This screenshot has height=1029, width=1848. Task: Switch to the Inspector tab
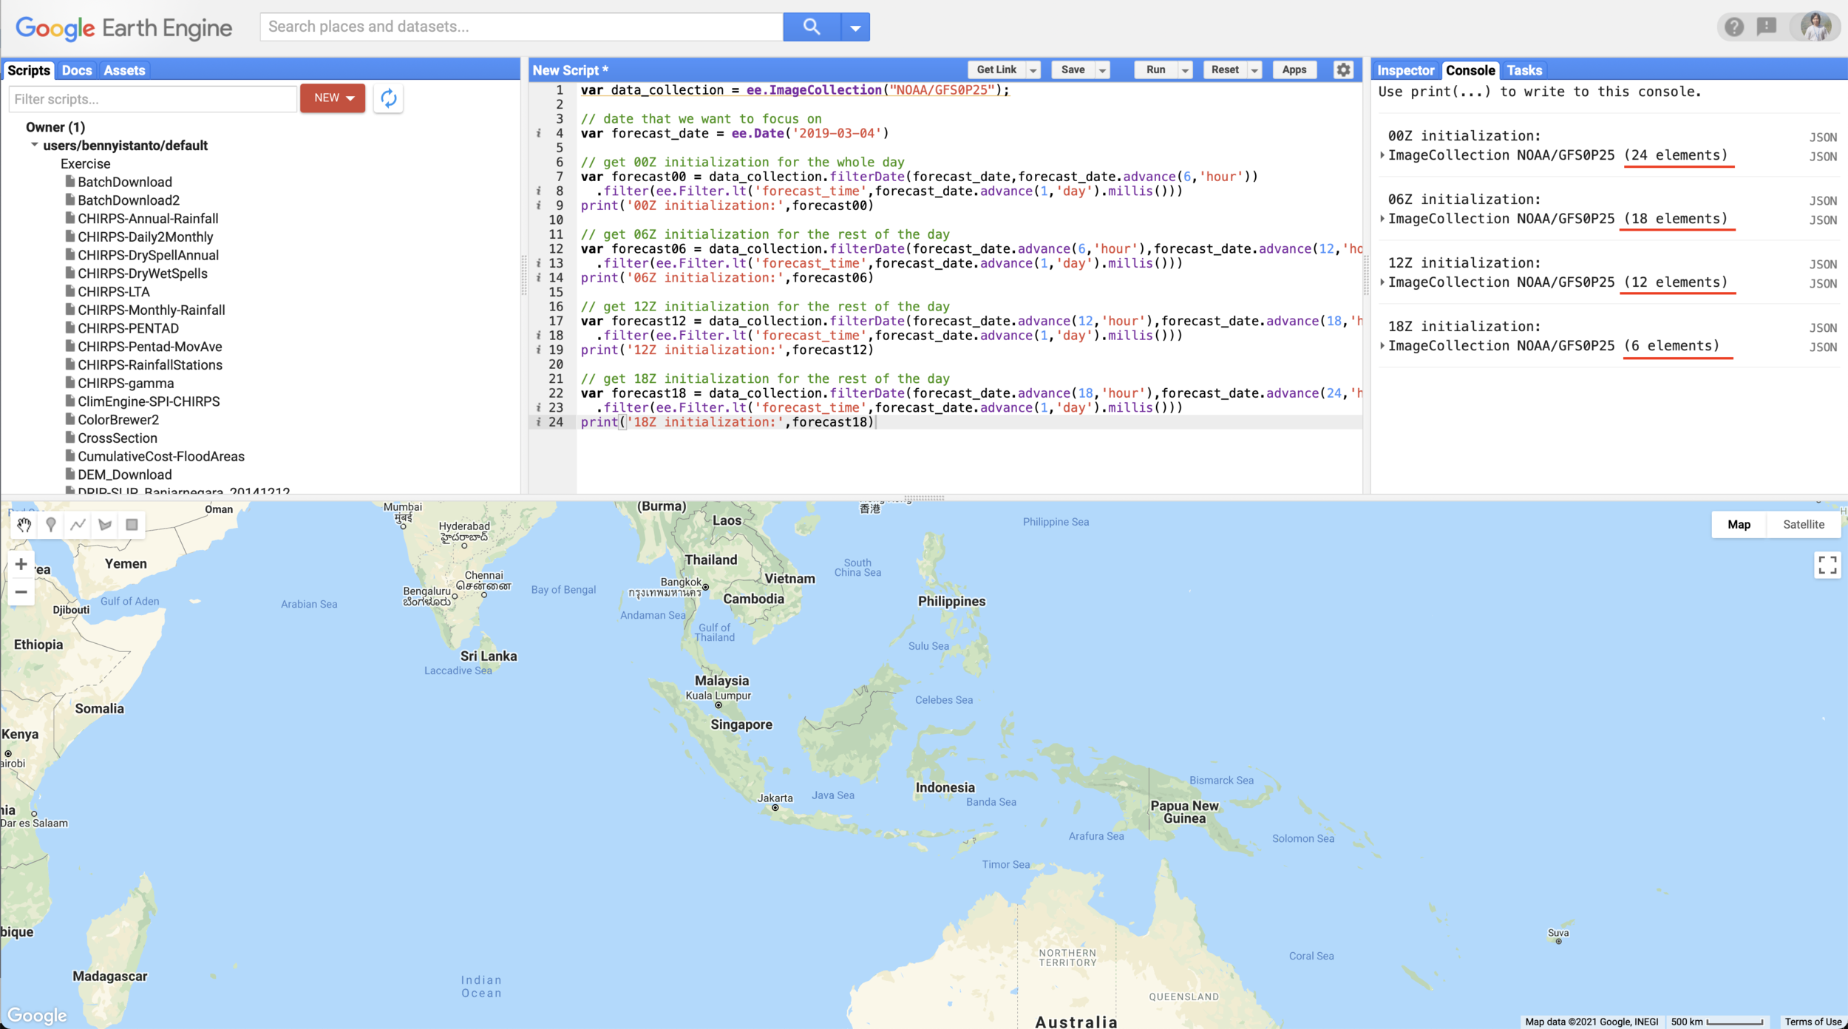pos(1404,70)
